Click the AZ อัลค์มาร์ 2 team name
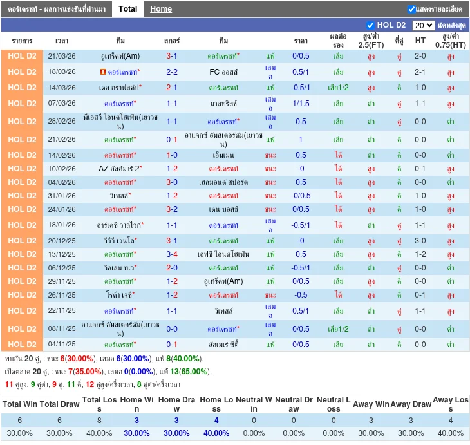This screenshot has height=445, width=470. [x=119, y=169]
